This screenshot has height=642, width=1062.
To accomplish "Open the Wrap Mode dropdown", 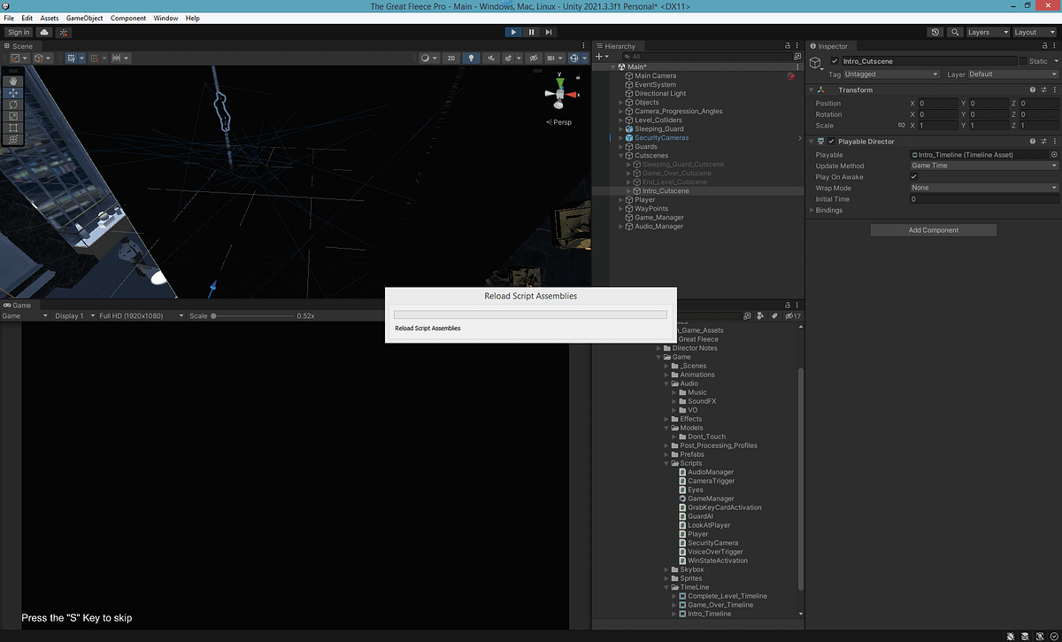I will pyautogui.click(x=982, y=187).
